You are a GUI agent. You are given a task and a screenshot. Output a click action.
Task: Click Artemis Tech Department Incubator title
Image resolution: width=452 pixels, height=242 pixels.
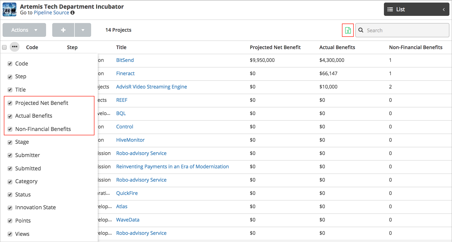pyautogui.click(x=72, y=6)
